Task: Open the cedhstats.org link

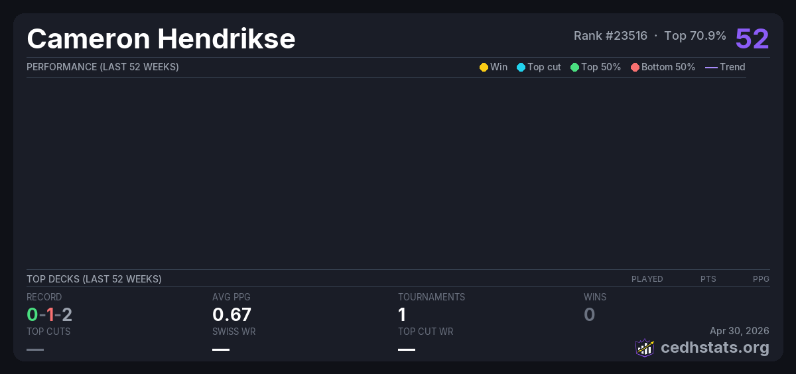Action: coord(714,347)
